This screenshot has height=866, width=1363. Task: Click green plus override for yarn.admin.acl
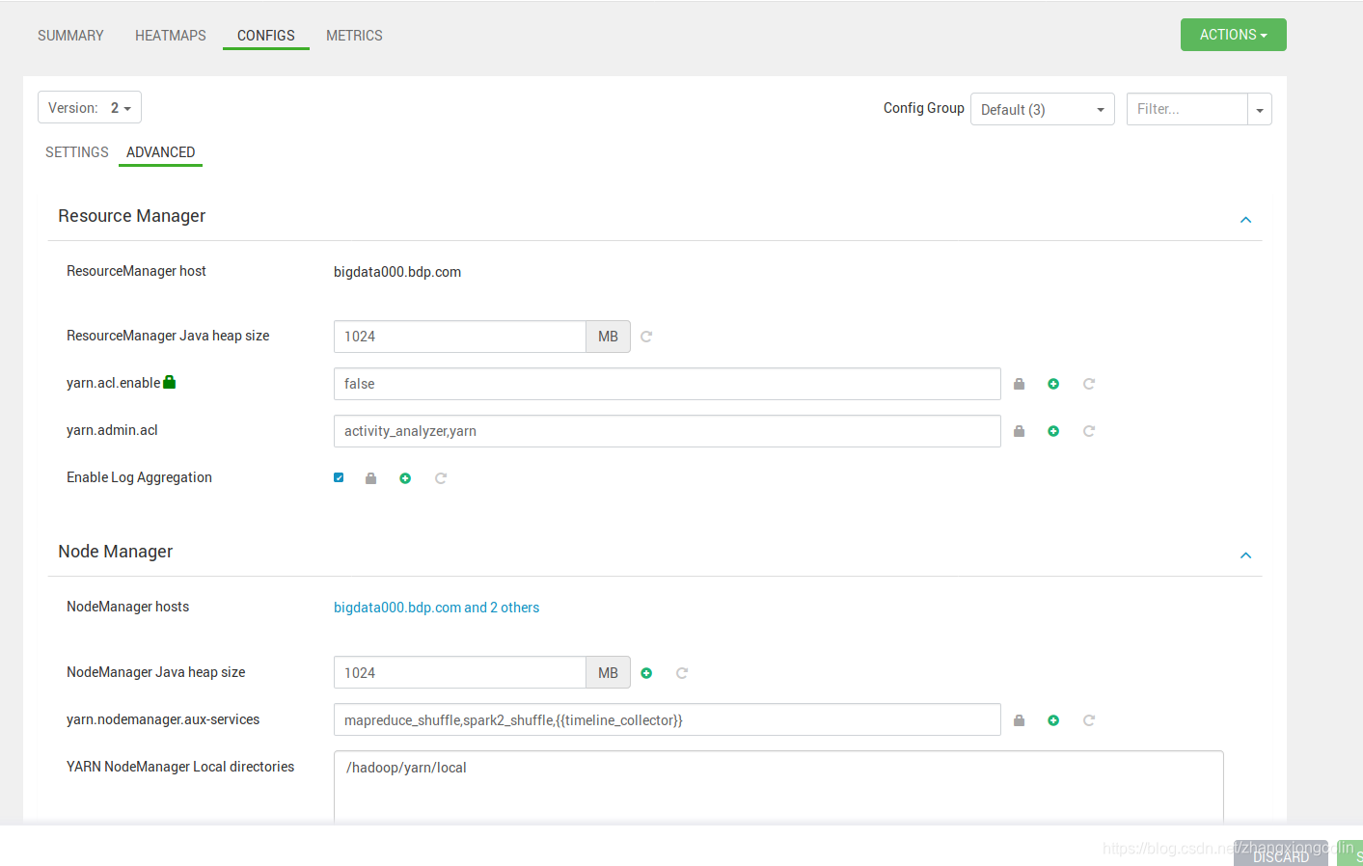coord(1053,431)
